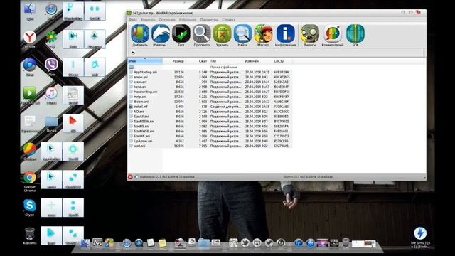The height and width of the screenshot is (256, 455).
Task: Select the parent folder '..' row
Action: click(210, 67)
